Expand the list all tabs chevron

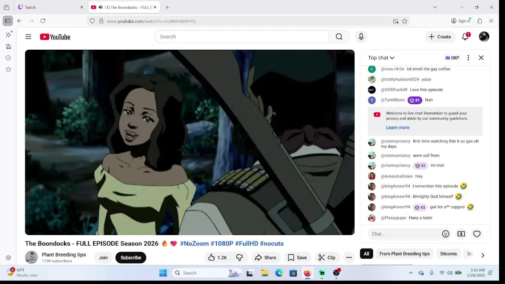(435, 7)
